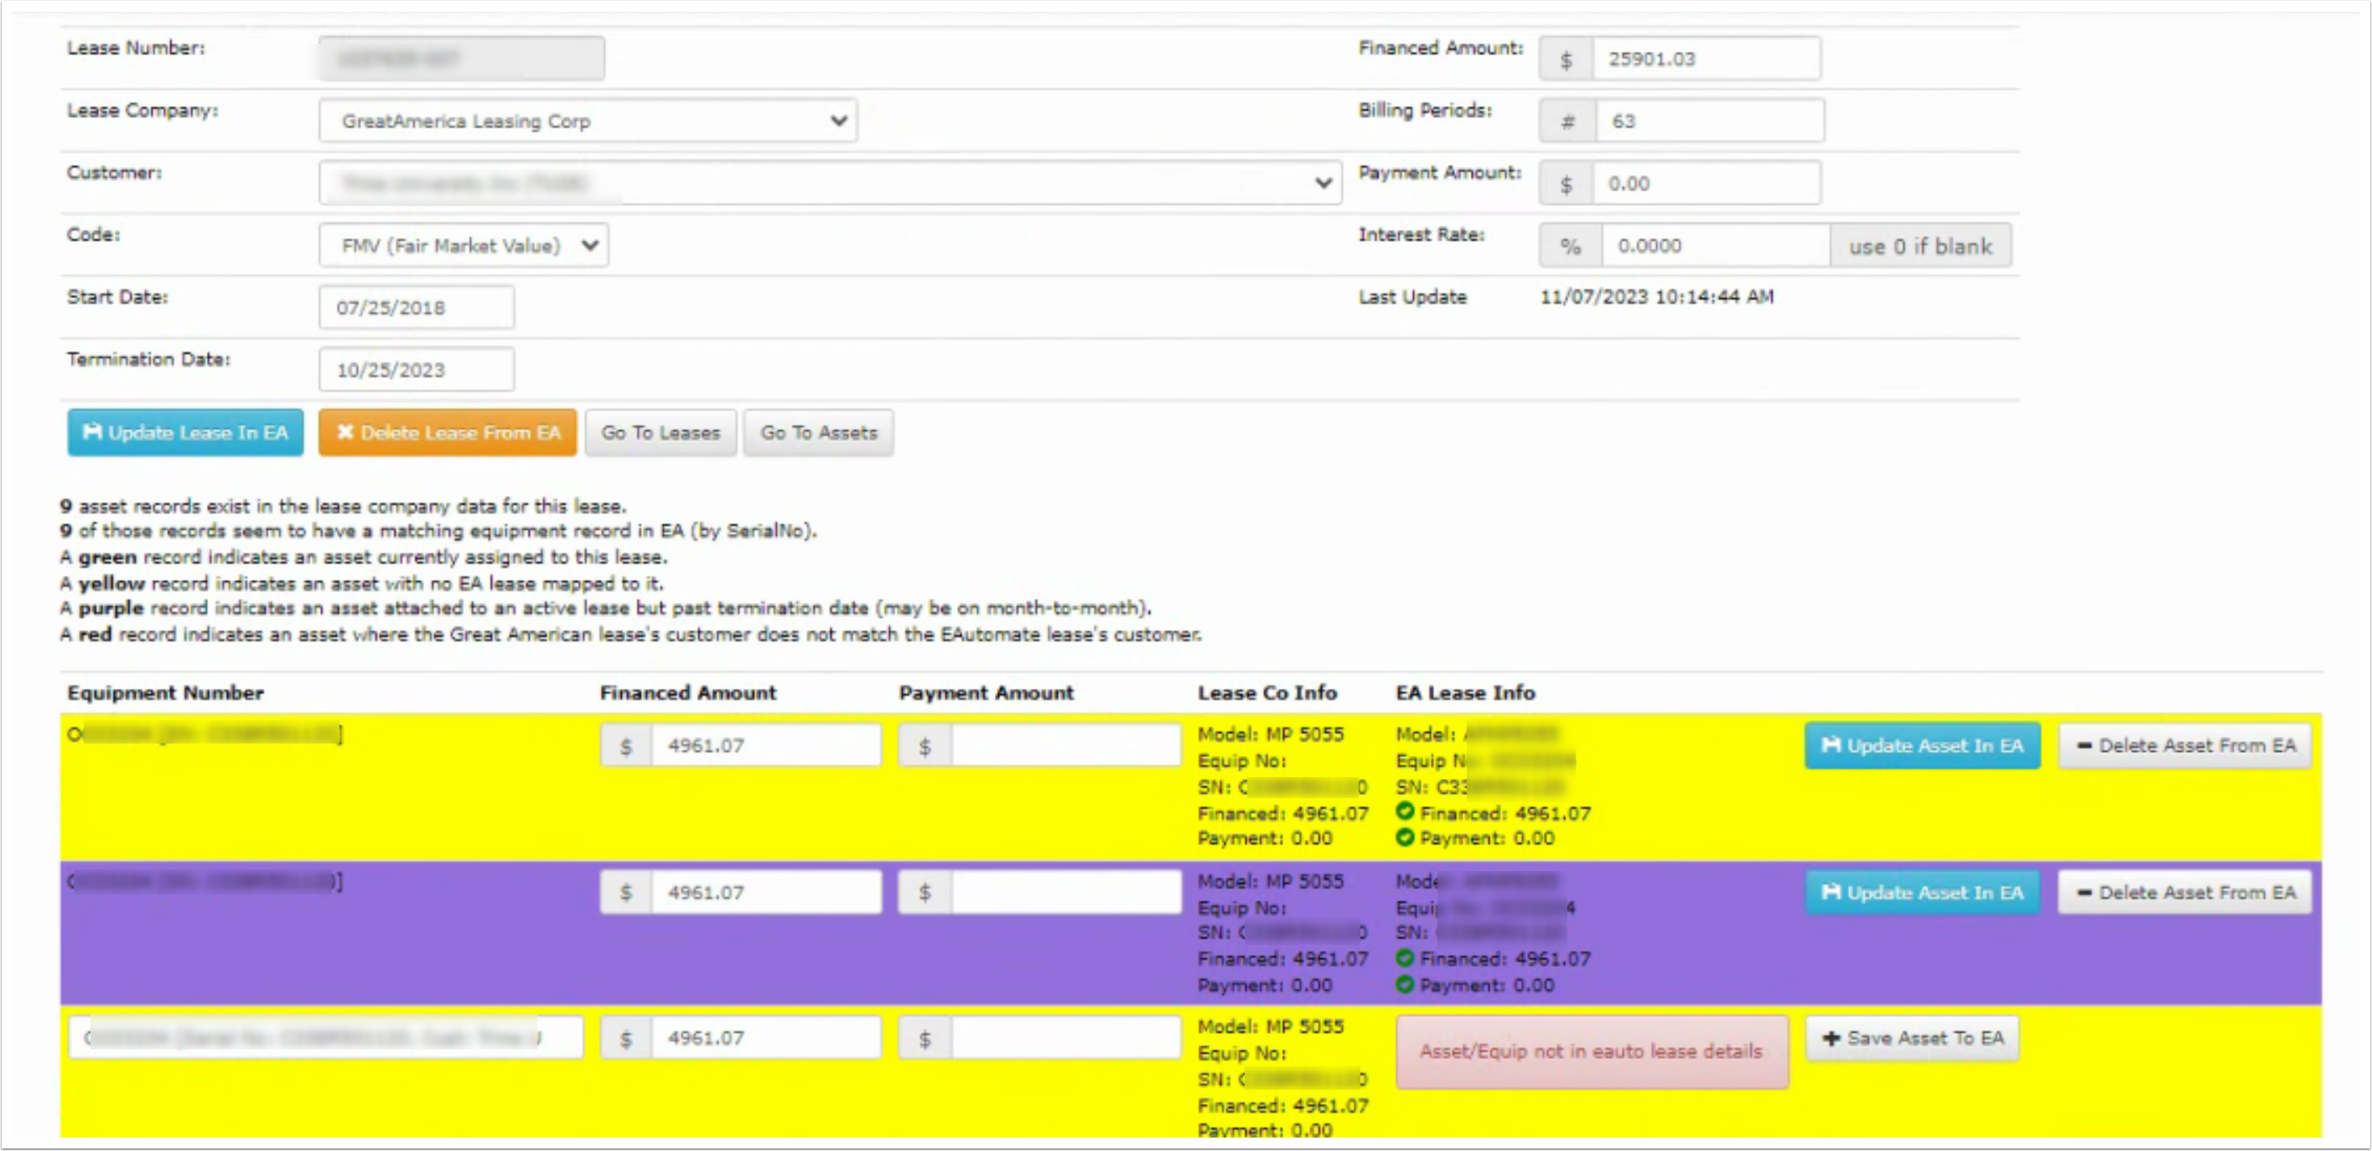Open the Go To Leases page
The image size is (2372, 1151).
tap(660, 433)
